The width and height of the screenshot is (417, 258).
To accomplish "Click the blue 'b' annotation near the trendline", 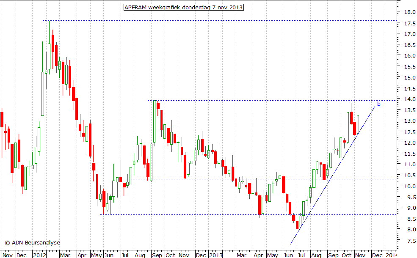I will click(379, 104).
